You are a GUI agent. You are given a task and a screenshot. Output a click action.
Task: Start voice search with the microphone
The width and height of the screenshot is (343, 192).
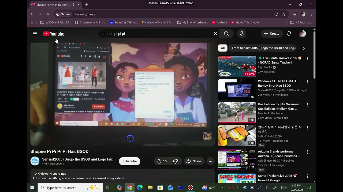[242, 34]
